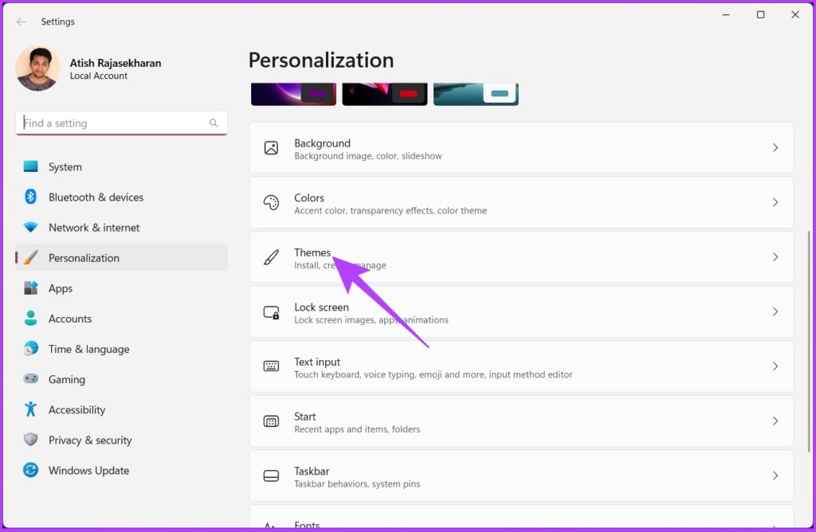Click the Themes brush icon

click(271, 257)
